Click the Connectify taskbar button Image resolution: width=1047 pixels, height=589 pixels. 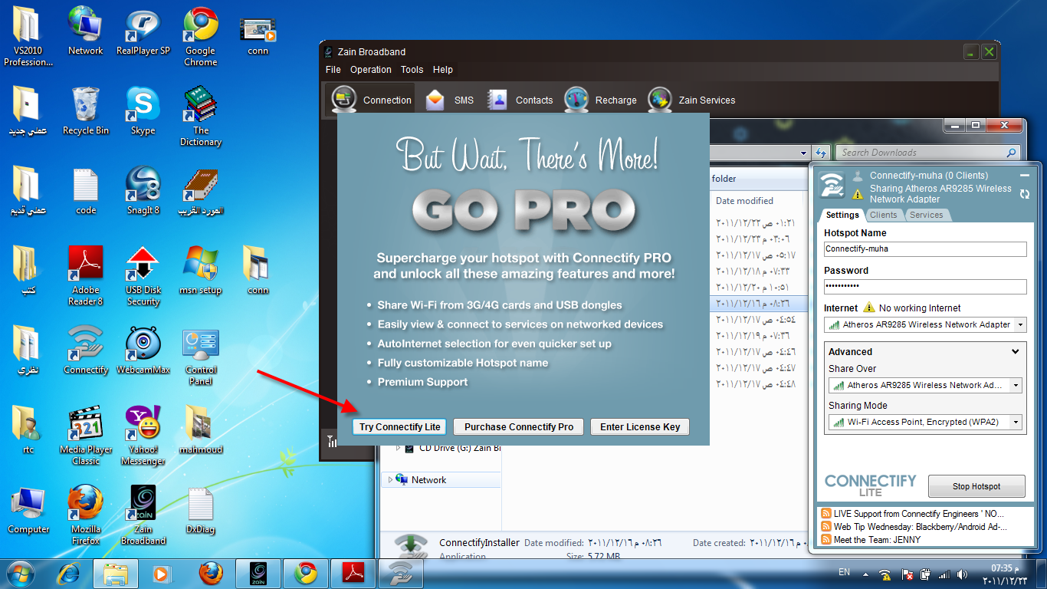click(401, 574)
